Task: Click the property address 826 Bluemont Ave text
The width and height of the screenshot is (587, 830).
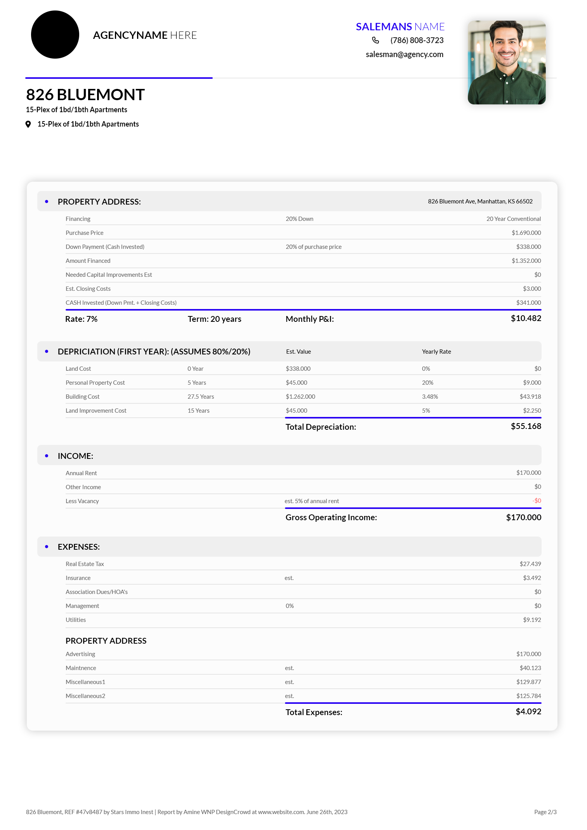Action: pyautogui.click(x=480, y=201)
